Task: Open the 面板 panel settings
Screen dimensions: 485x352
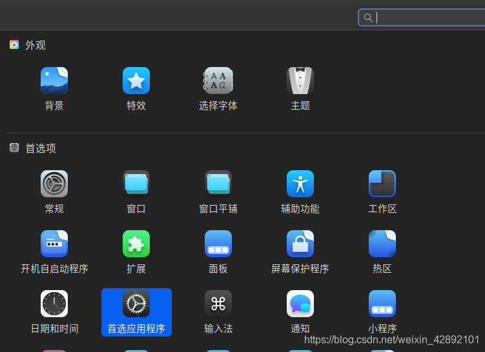Action: (218, 251)
